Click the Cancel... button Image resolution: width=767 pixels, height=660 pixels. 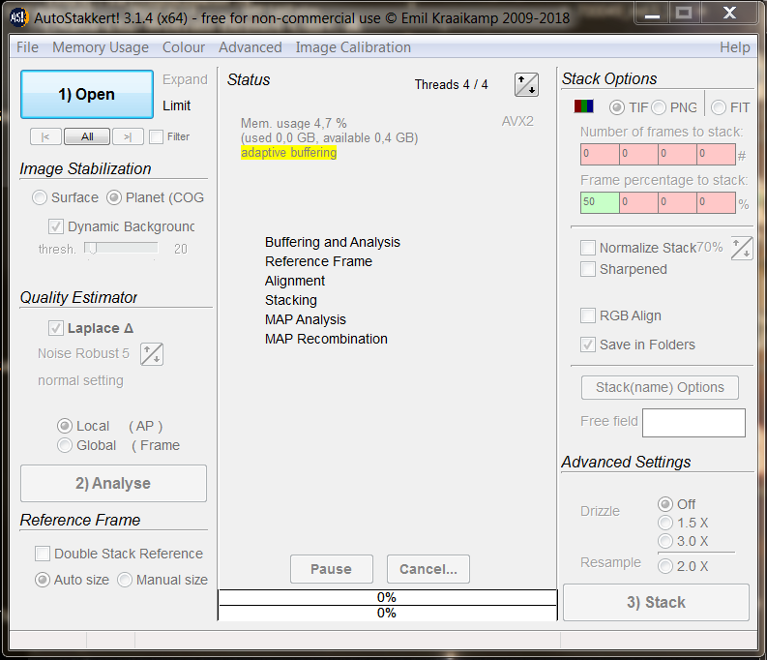click(428, 569)
